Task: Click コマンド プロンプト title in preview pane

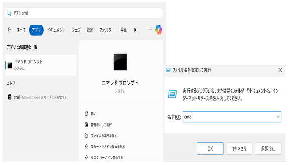Action: coord(120,83)
